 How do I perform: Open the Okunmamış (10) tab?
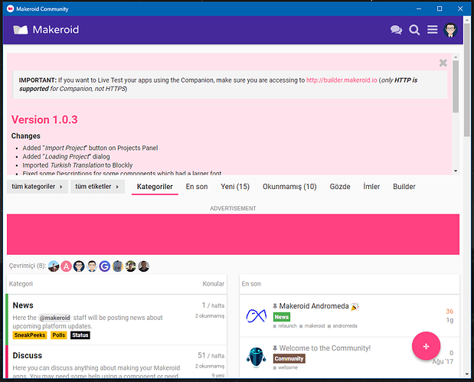coord(289,187)
